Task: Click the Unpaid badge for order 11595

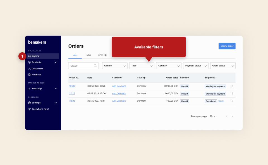Action: [x=184, y=101]
